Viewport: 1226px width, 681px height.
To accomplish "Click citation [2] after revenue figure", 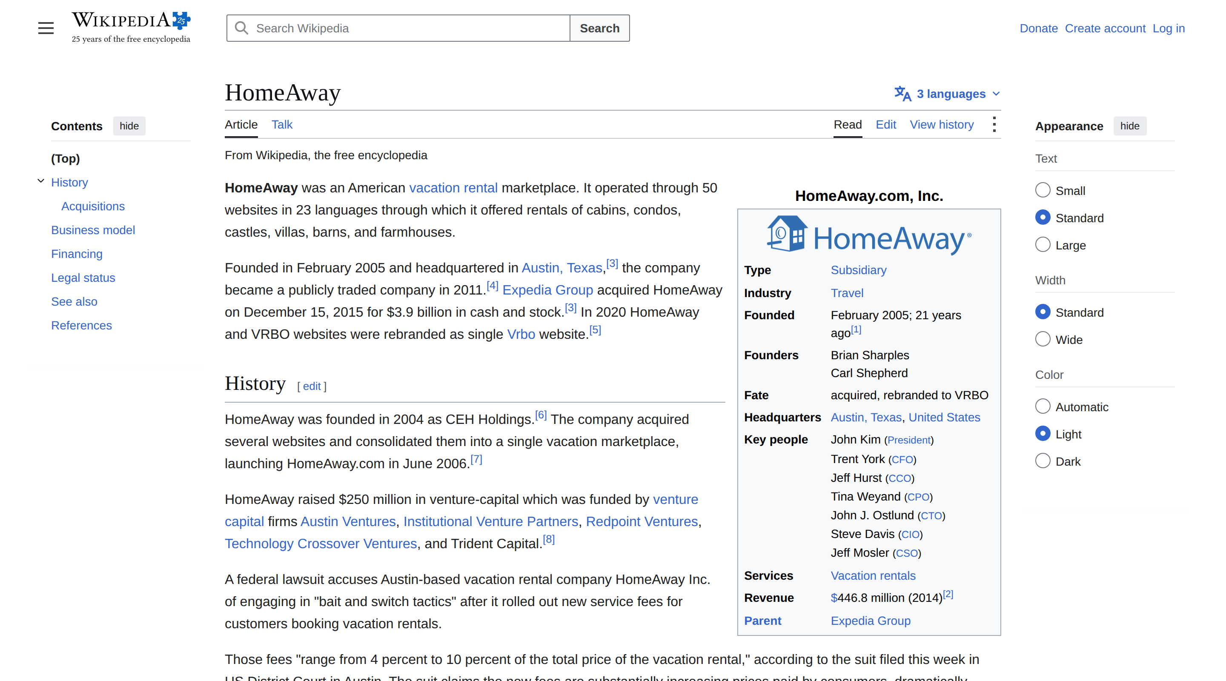I will point(948,594).
